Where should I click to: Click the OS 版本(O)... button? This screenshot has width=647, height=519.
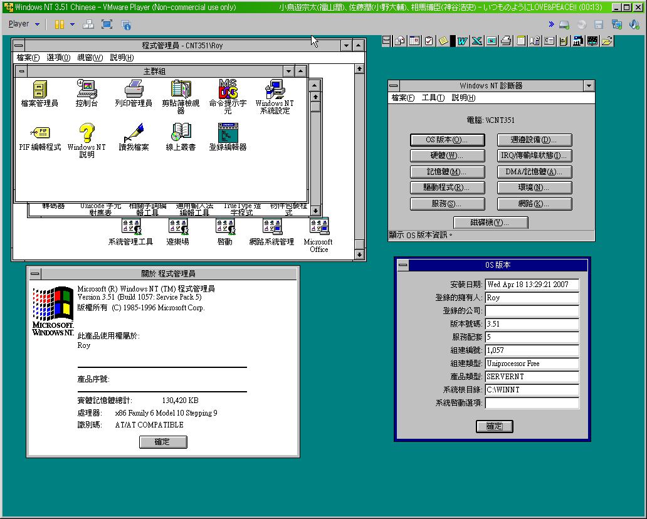447,140
